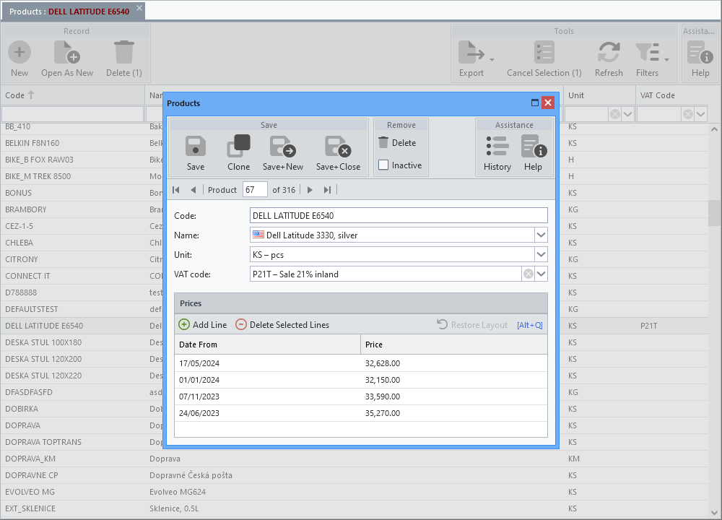
Task: Clear the Unit column filter
Action: 614,114
